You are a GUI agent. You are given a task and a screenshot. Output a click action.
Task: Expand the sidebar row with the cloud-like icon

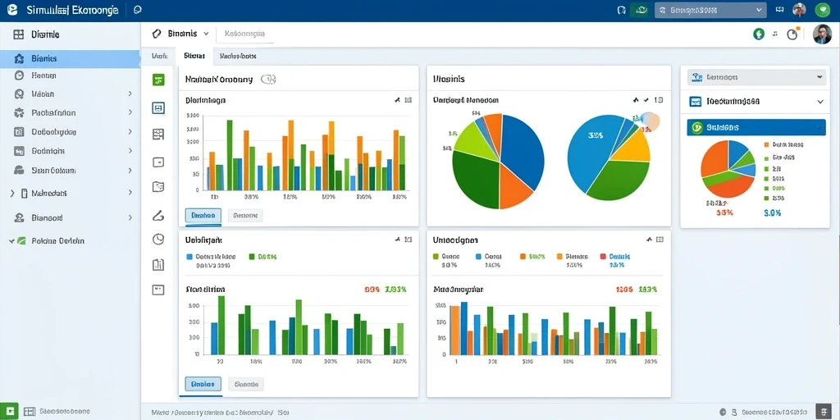click(130, 171)
